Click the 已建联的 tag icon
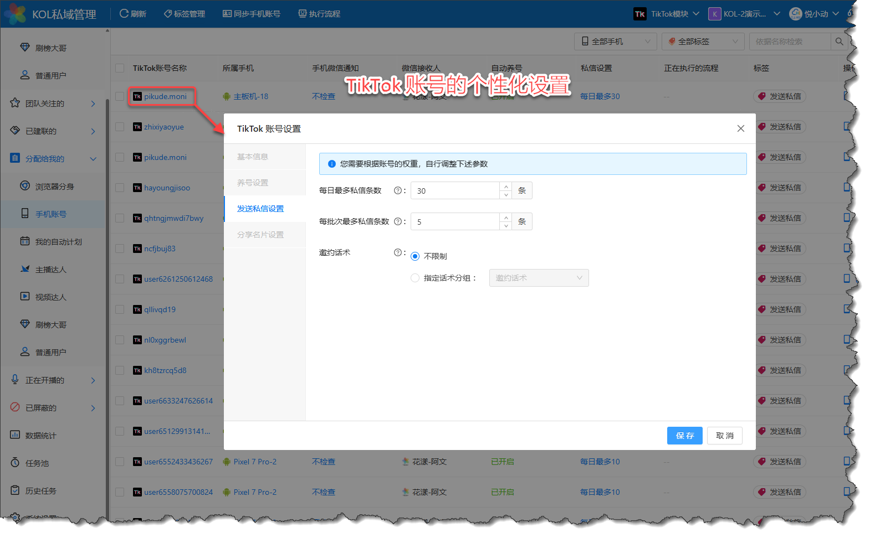The width and height of the screenshot is (870, 538). point(15,131)
